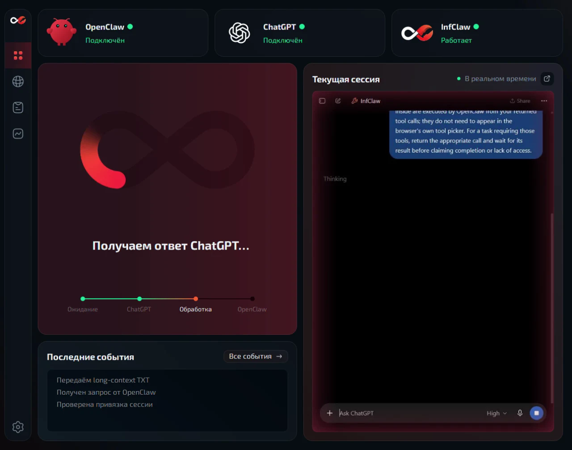Select event 'Проверена привязка сессии'
Image resolution: width=572 pixels, height=450 pixels.
[x=105, y=404]
